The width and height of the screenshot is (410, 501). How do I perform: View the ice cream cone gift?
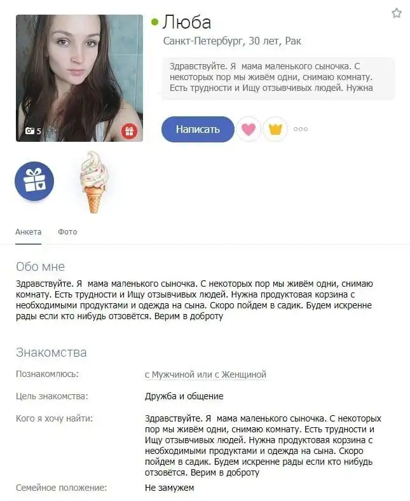pos(94,182)
